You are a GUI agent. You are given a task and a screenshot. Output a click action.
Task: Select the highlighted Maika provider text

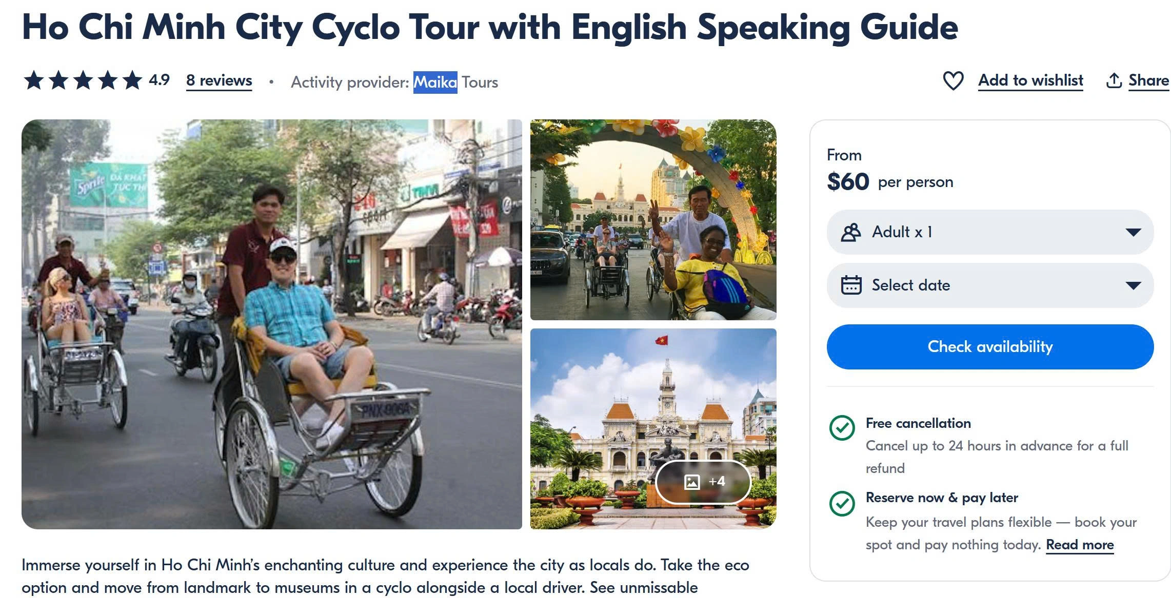(x=432, y=82)
